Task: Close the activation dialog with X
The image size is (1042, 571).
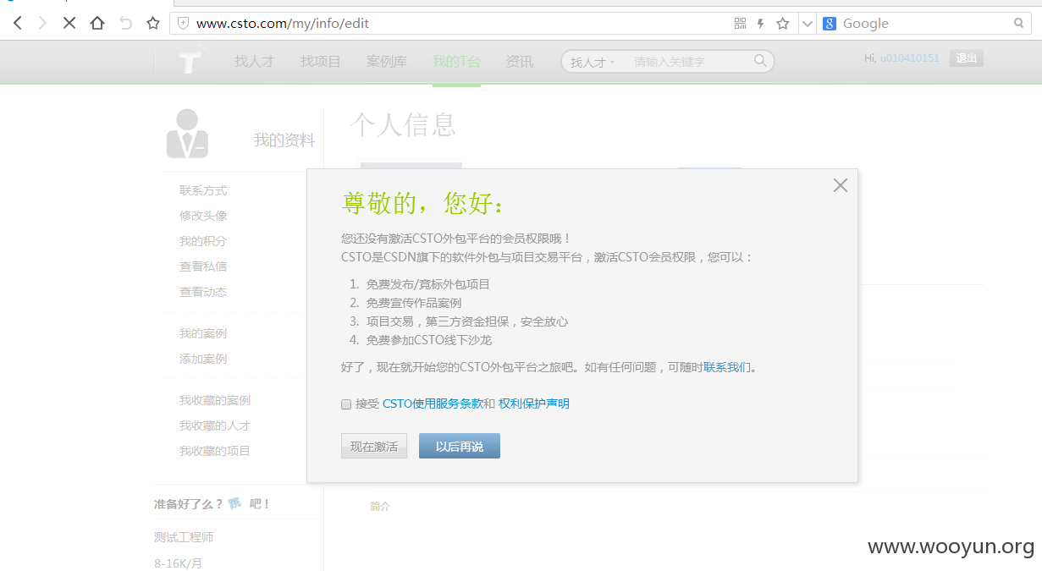Action: (x=840, y=185)
